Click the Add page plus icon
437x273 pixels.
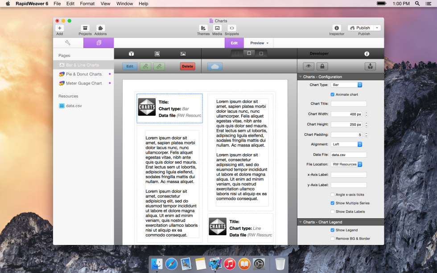click(59, 28)
